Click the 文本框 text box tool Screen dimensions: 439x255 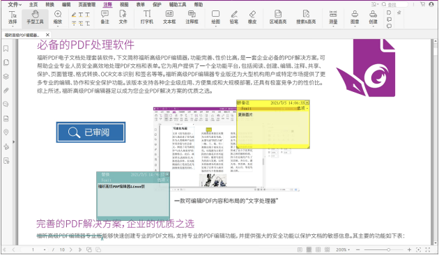point(169,17)
